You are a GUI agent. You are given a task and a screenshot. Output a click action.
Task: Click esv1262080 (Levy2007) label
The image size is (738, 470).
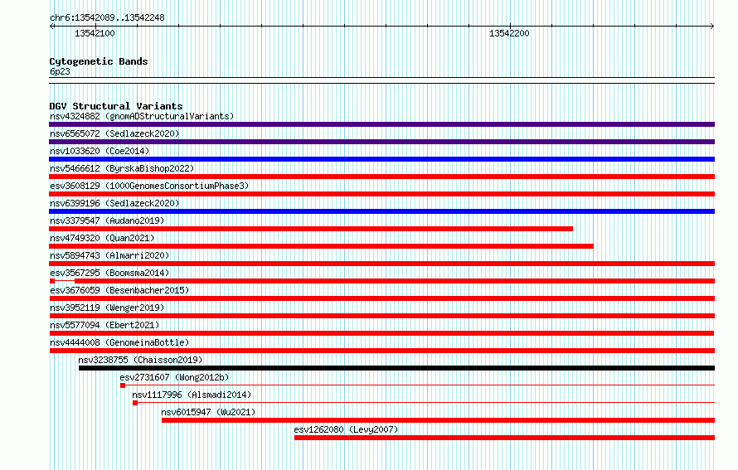click(346, 429)
